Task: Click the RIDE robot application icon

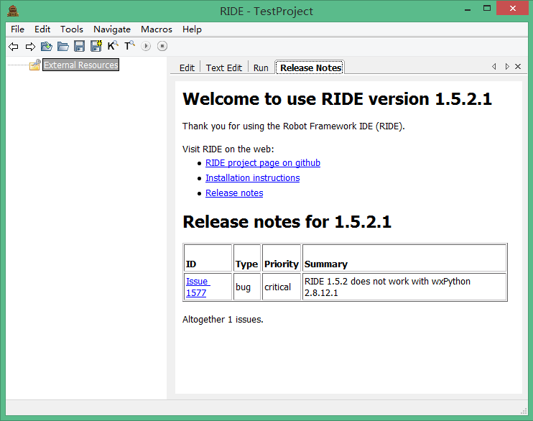Action: tap(13, 11)
